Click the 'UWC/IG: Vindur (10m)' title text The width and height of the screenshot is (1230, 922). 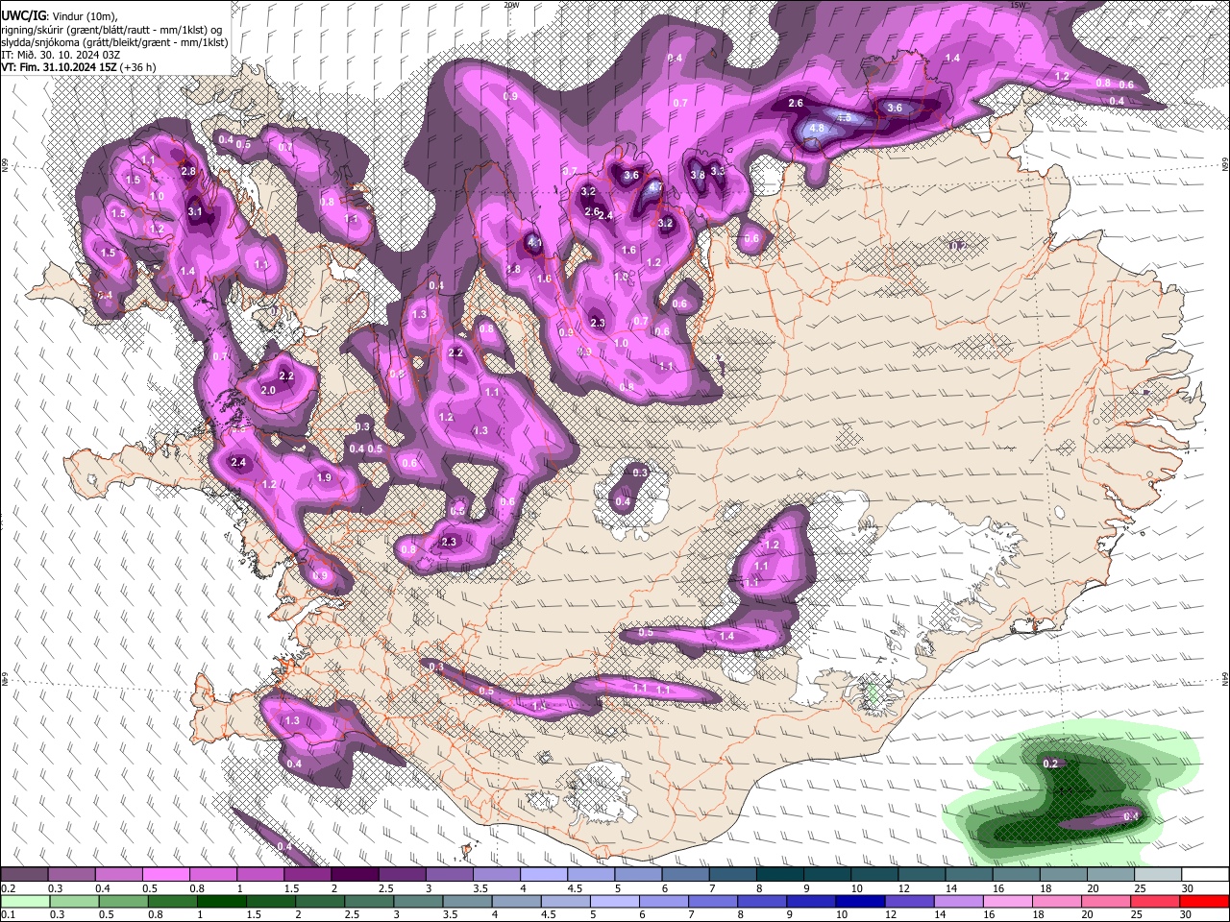point(59,16)
